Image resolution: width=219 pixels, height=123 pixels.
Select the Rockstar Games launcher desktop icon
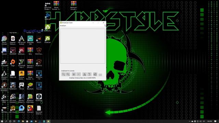[x=22, y=75]
